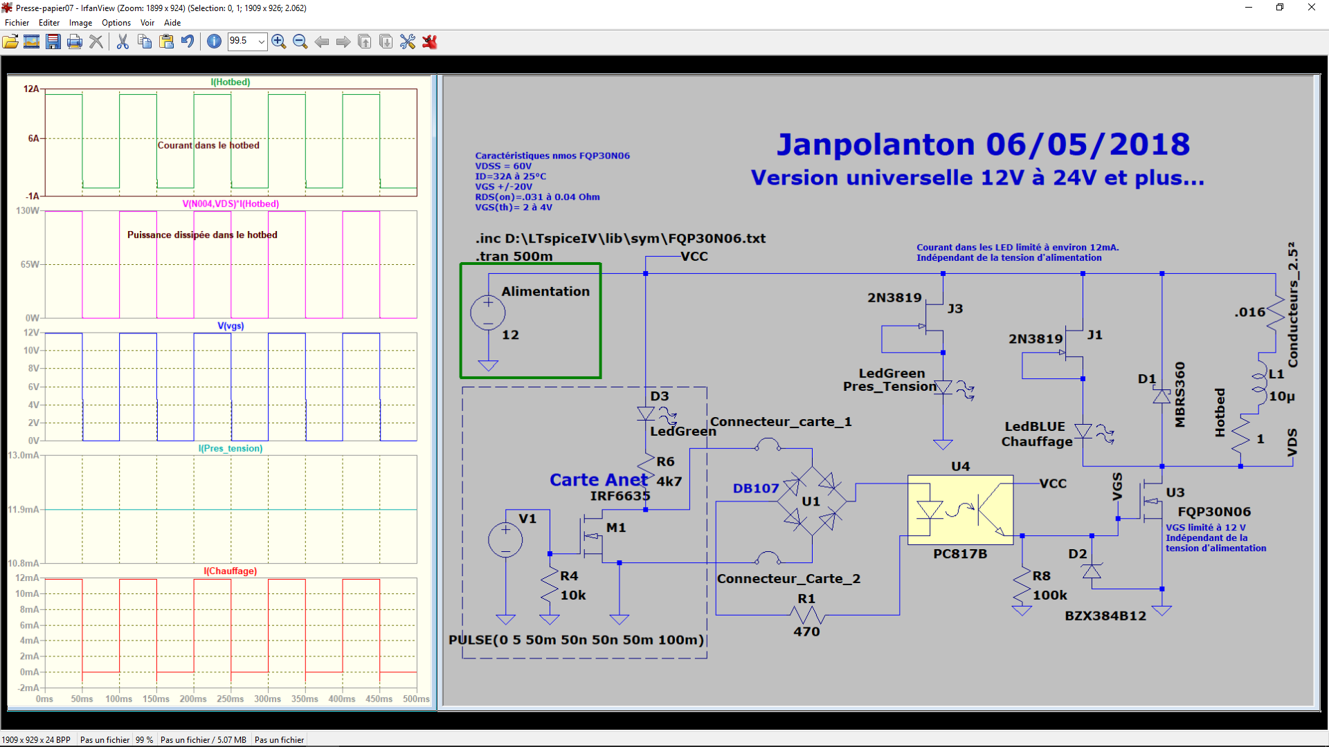Viewport: 1329px width, 747px height.
Task: Paste from clipboard icon
Action: (166, 41)
